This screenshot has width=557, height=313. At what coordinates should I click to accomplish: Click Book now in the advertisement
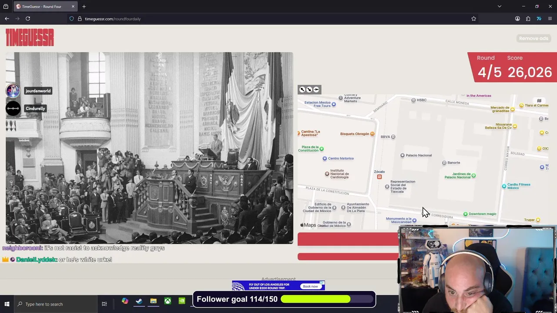[310, 286]
